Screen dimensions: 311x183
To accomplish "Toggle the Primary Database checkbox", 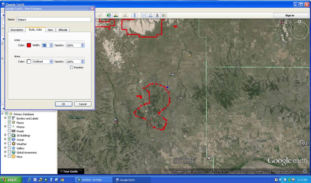I will click(x=7, y=114).
